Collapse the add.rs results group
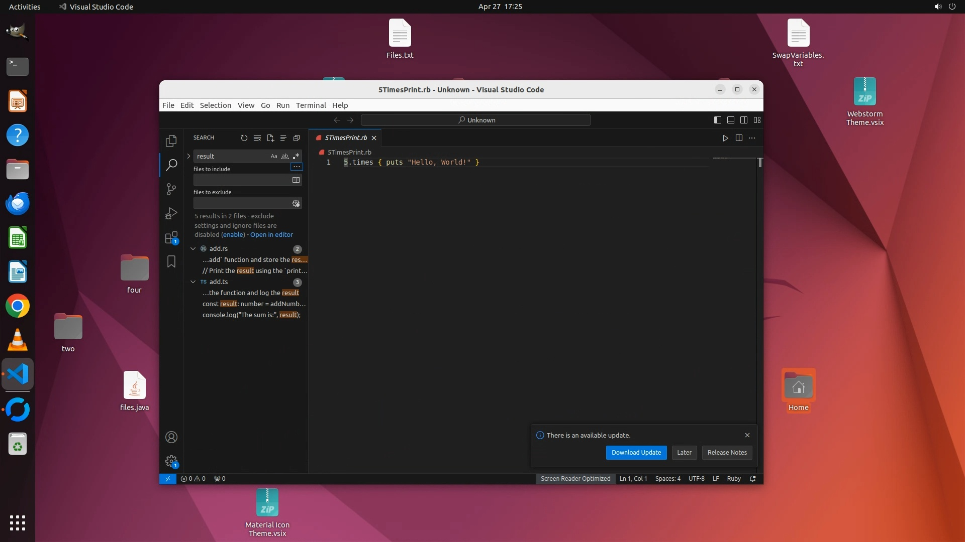965x542 pixels. click(193, 248)
